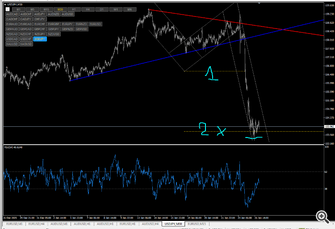Click the 153.962 current price label
Image resolution: width=335 pixels, height=229 pixels.
[329, 127]
